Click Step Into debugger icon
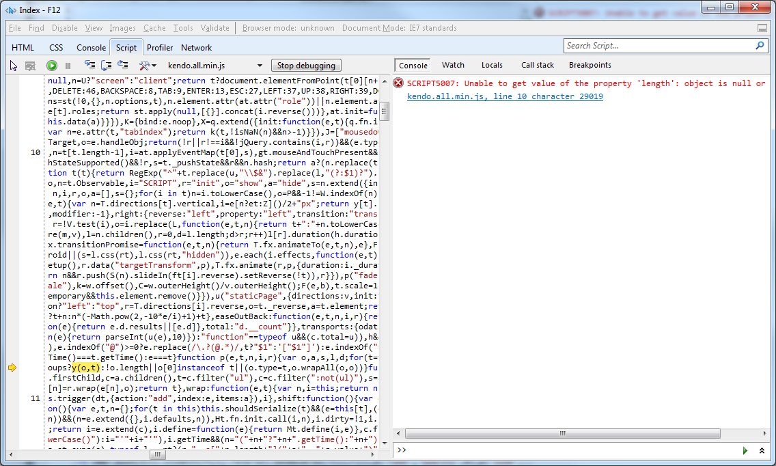This screenshot has height=466, width=776. click(x=89, y=65)
